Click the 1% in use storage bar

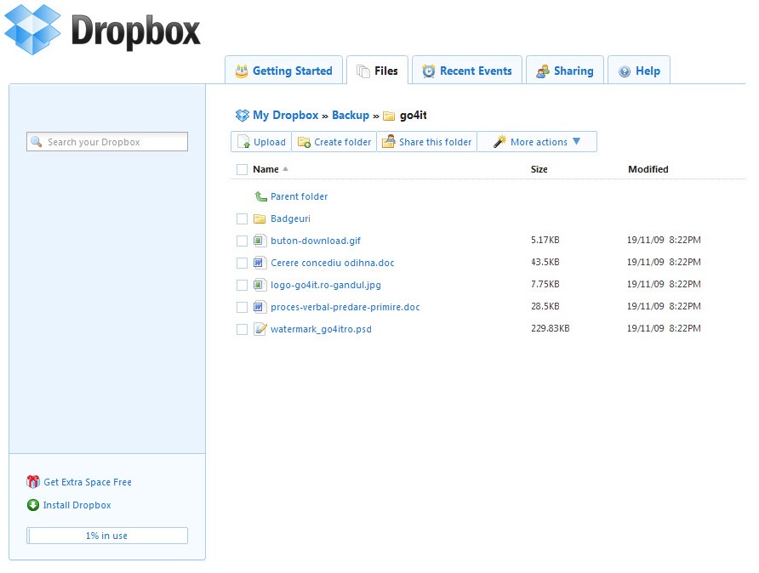point(107,536)
